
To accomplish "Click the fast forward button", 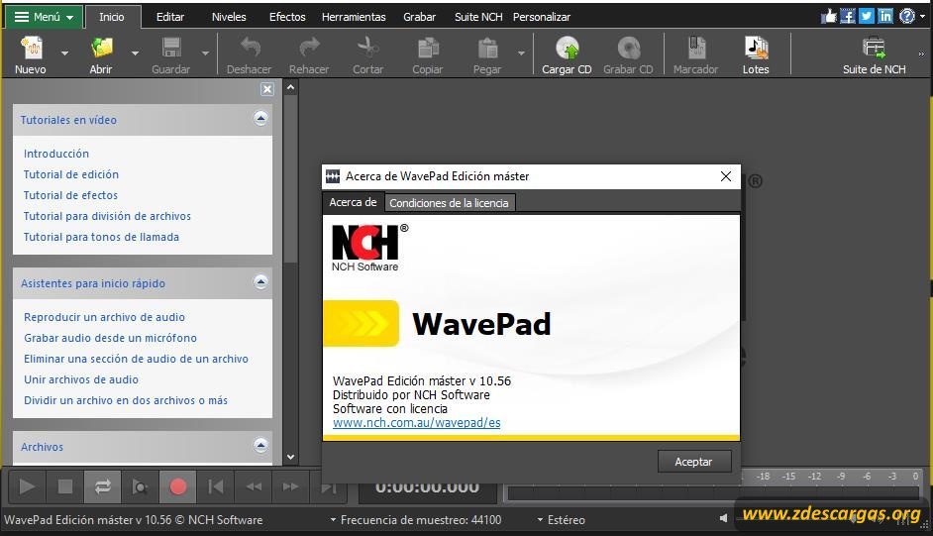I will pos(290,486).
